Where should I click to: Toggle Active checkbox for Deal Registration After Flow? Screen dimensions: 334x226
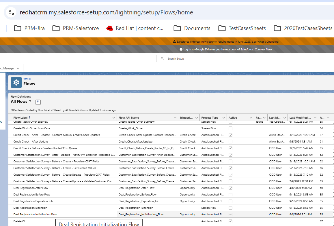click(230, 188)
